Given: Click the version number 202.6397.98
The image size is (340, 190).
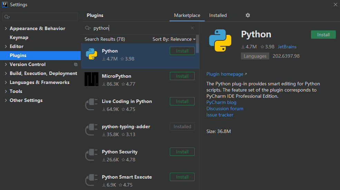Looking at the screenshot, I should point(286,56).
